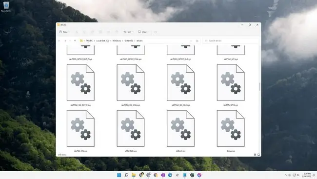This screenshot has width=317, height=179.
Task: Select the iaStorAVC.sys driver file
Action: (x=131, y=131)
